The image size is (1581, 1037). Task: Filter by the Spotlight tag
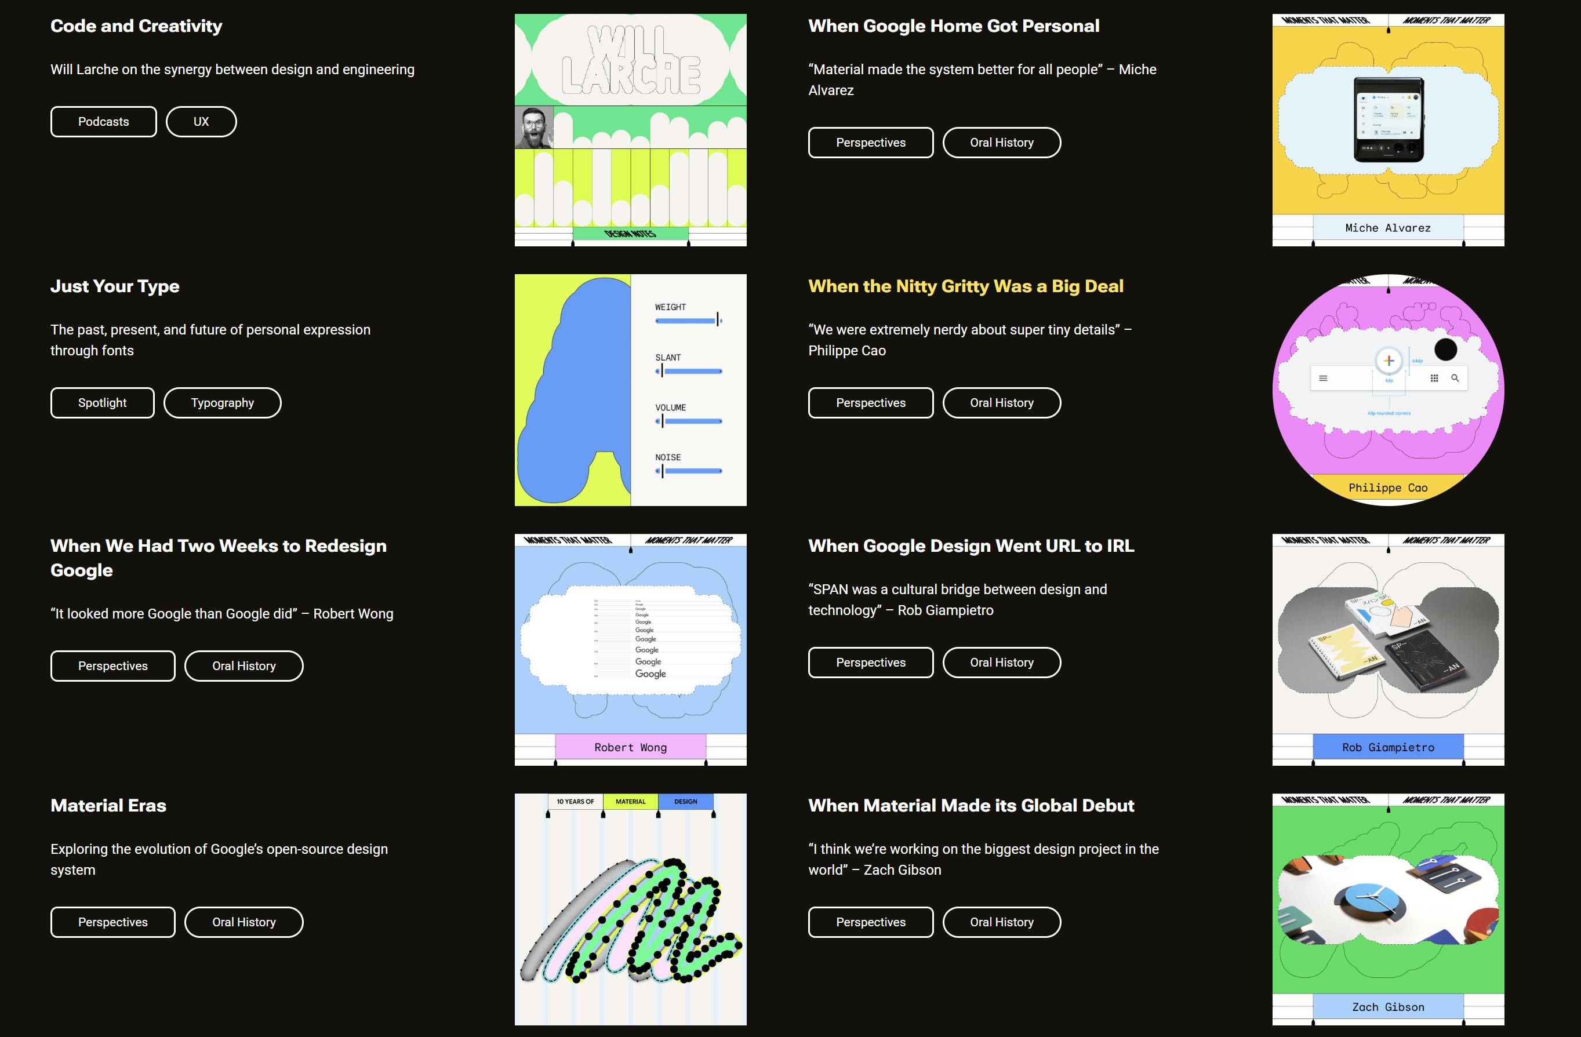[x=102, y=403]
